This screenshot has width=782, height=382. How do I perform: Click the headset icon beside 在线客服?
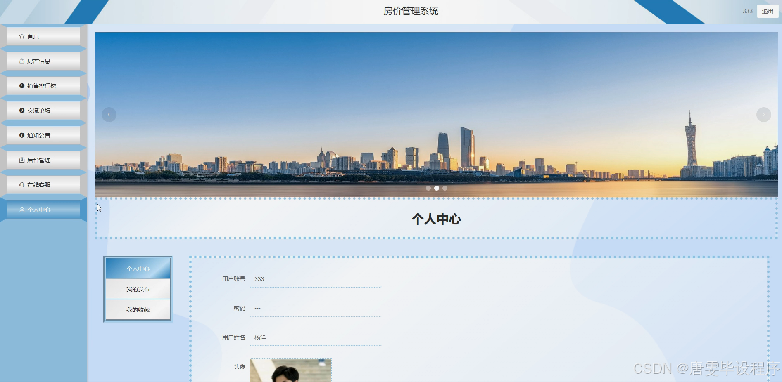click(x=22, y=185)
